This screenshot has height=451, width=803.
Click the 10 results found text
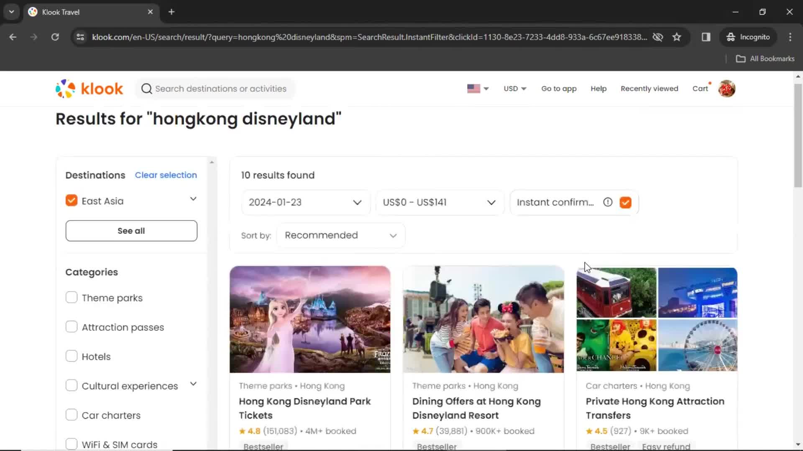point(278,175)
